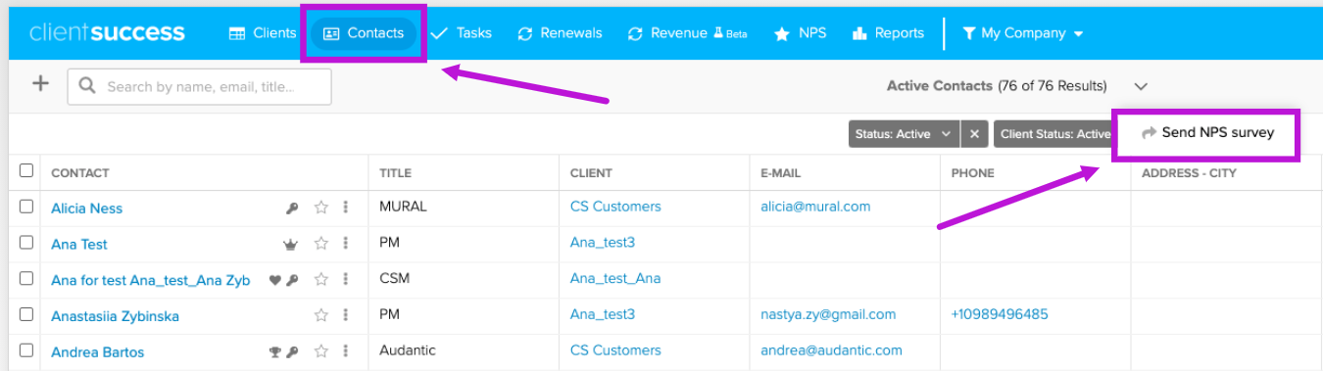
Task: Star the Ana Test contact
Action: coord(320,244)
